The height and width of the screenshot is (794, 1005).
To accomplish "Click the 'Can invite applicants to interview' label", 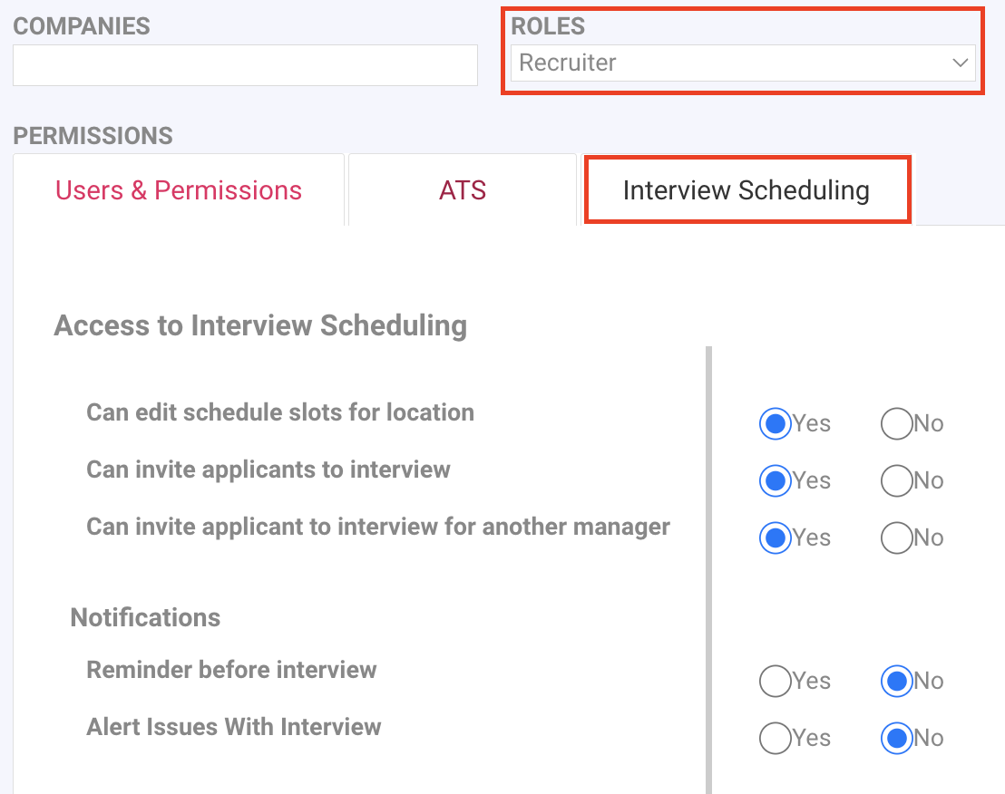I will tap(268, 470).
